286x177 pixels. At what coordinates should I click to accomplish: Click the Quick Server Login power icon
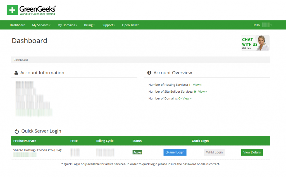17,131
